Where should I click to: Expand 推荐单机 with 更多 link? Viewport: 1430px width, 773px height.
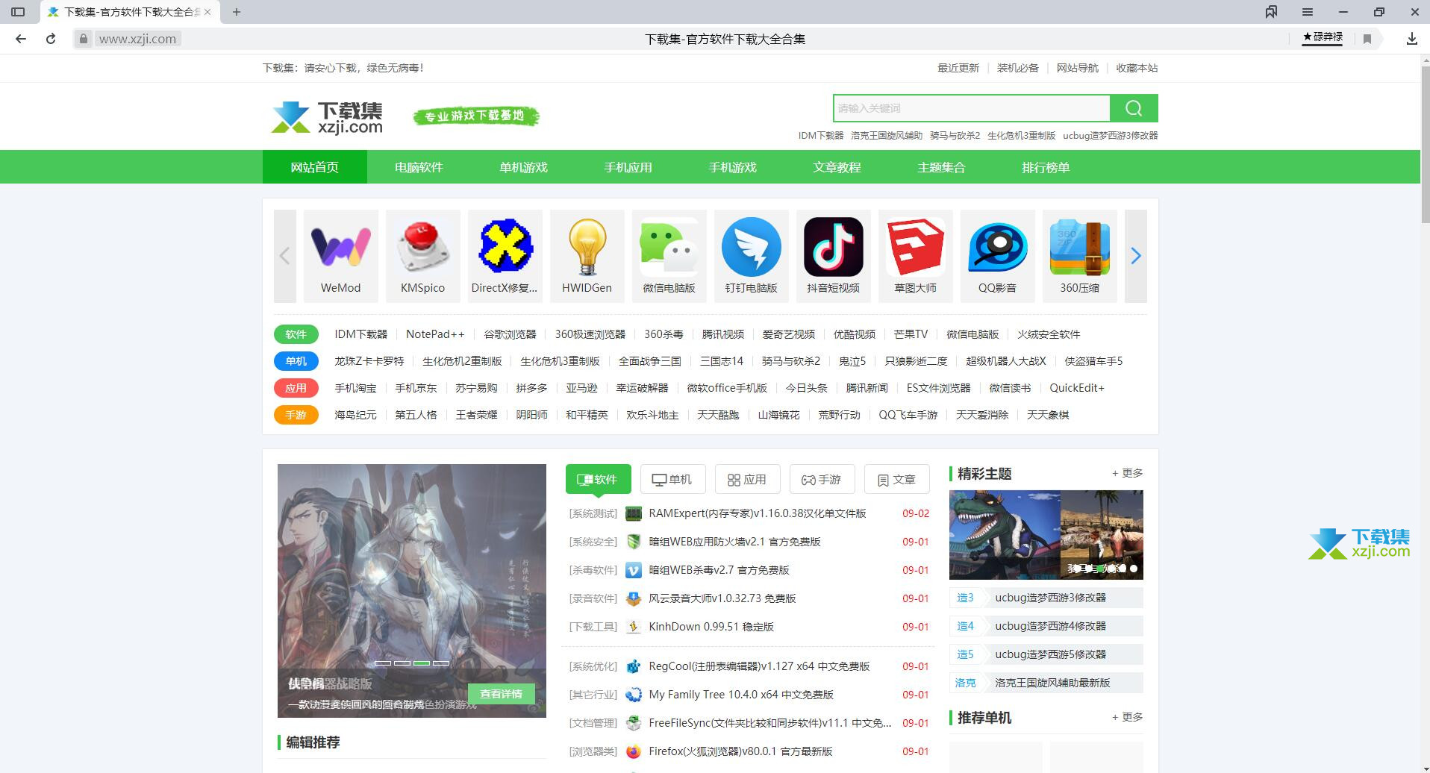[x=1128, y=717]
